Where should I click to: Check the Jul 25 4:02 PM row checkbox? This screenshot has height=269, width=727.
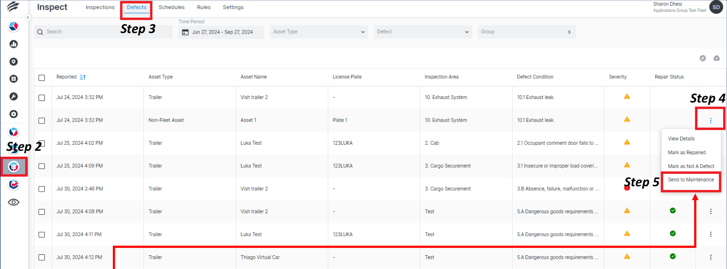[x=42, y=143]
